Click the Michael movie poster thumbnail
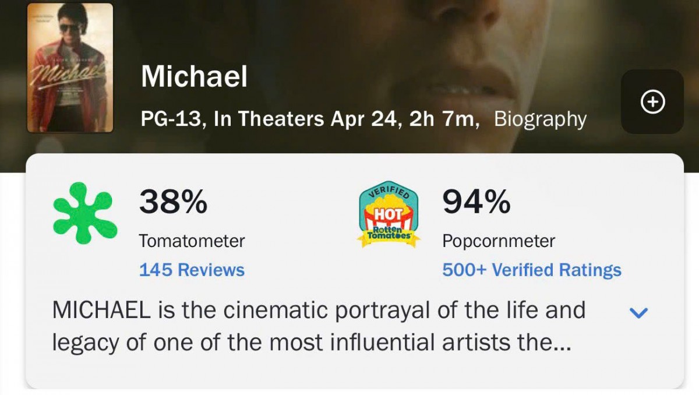Image resolution: width=699 pixels, height=395 pixels. tap(70, 68)
